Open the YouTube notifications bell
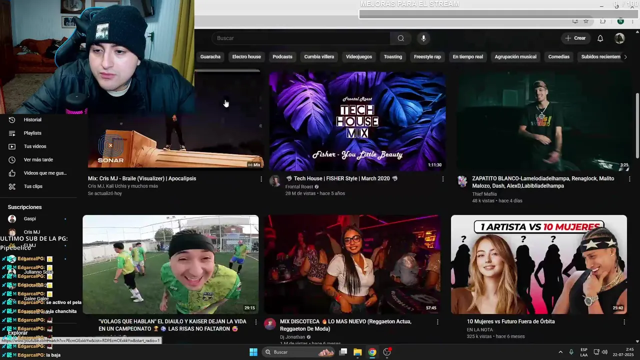 600,38
